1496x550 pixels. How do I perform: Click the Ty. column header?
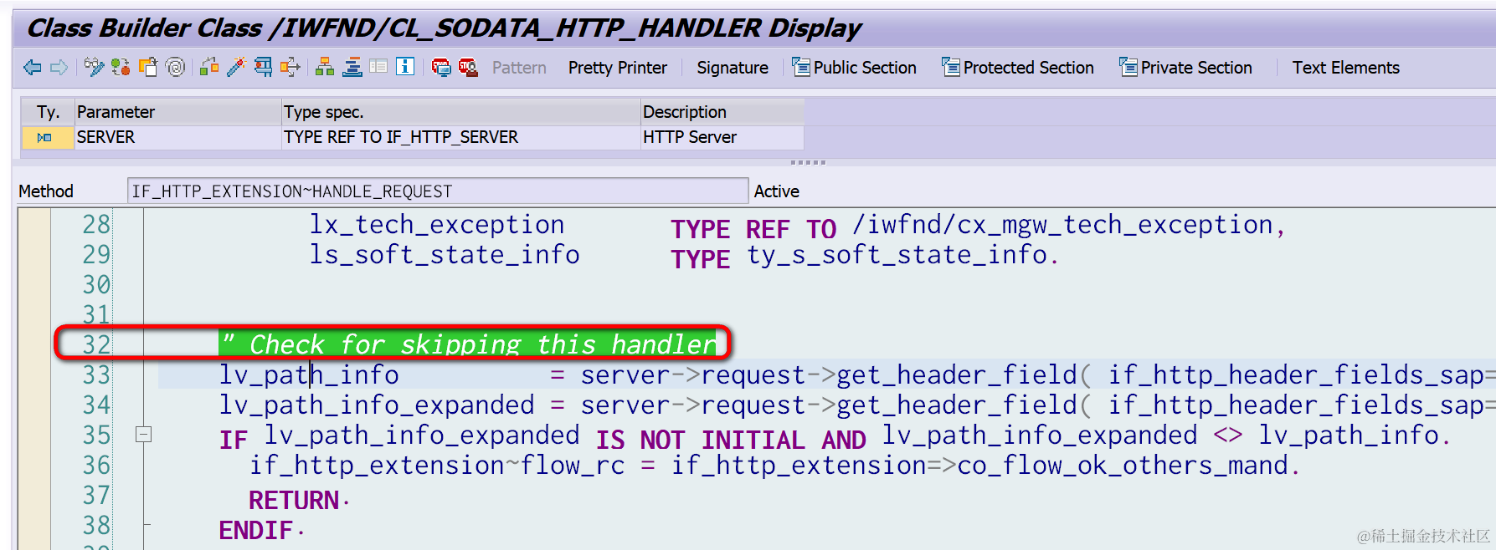(x=48, y=112)
